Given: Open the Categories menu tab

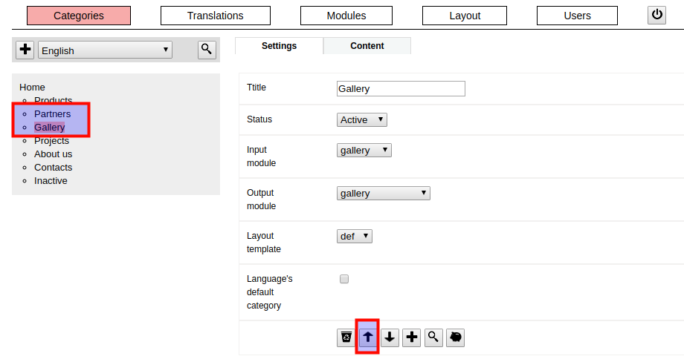Looking at the screenshot, I should point(79,16).
